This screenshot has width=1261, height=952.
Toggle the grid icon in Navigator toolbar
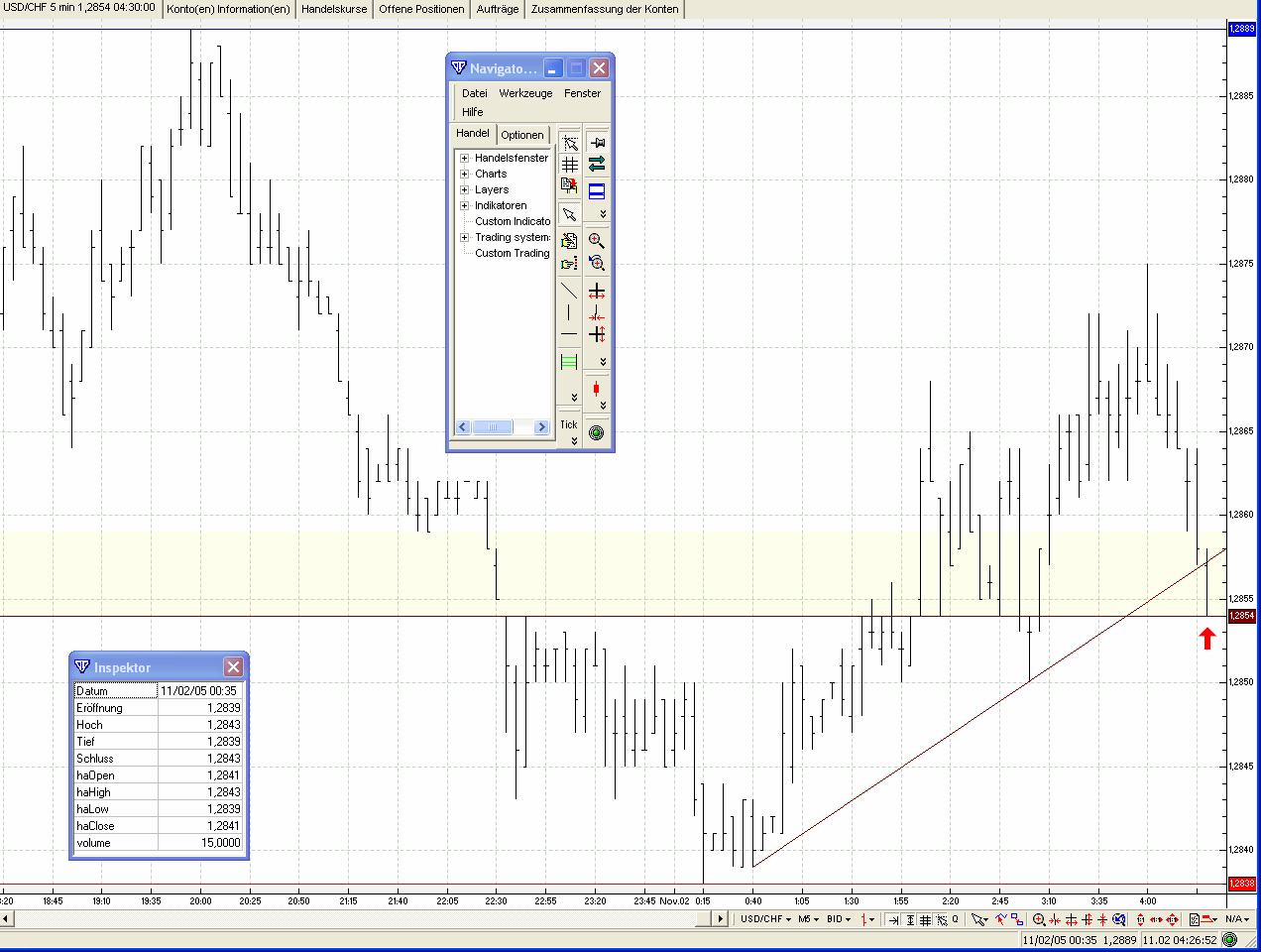click(569, 164)
